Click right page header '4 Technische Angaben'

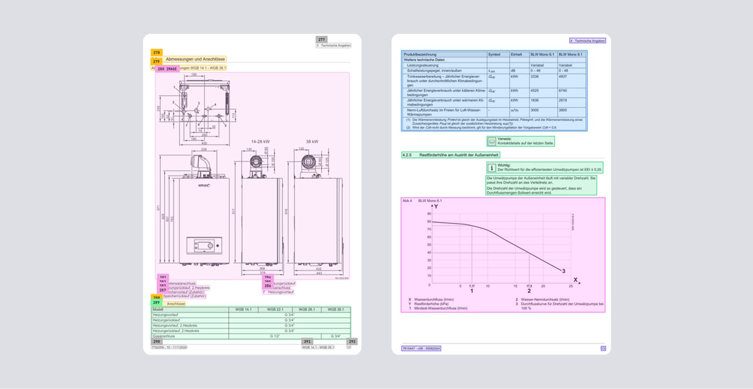tap(588, 41)
